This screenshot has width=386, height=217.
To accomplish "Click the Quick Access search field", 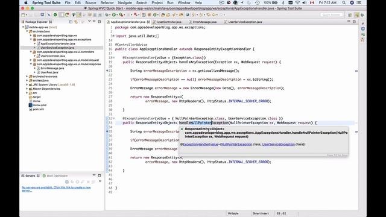I will click(332, 14).
